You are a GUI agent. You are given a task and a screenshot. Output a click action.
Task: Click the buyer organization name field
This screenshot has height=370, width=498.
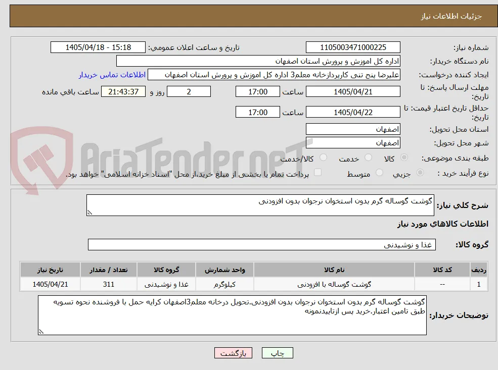258,61
